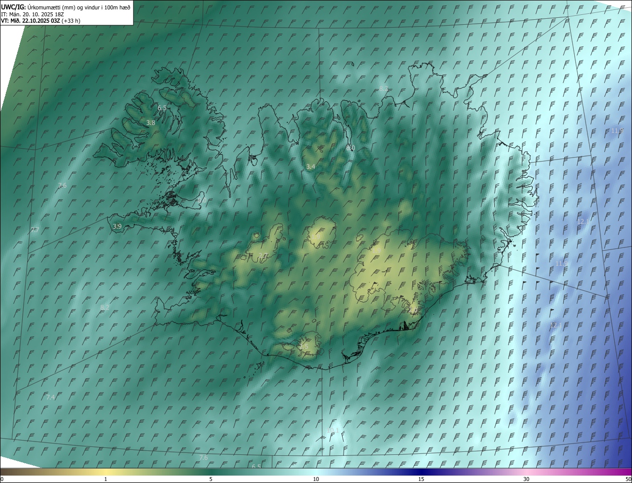
Task: Click the valid time 'VT: Mið. 22.10.2025 03Z (+33 h)'
Action: [40, 21]
